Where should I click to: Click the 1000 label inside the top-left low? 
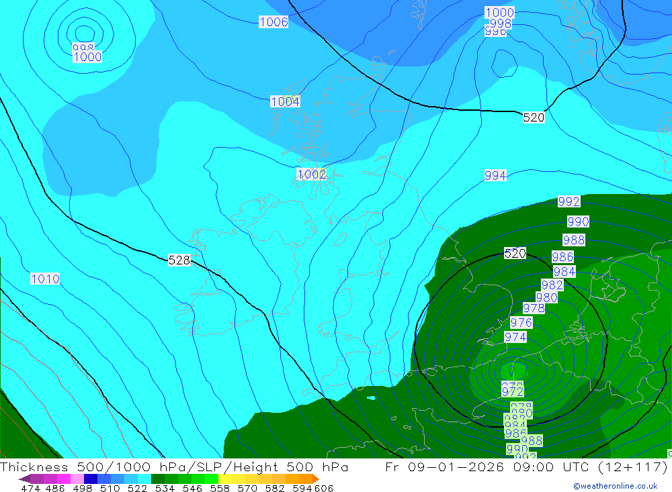(87, 57)
